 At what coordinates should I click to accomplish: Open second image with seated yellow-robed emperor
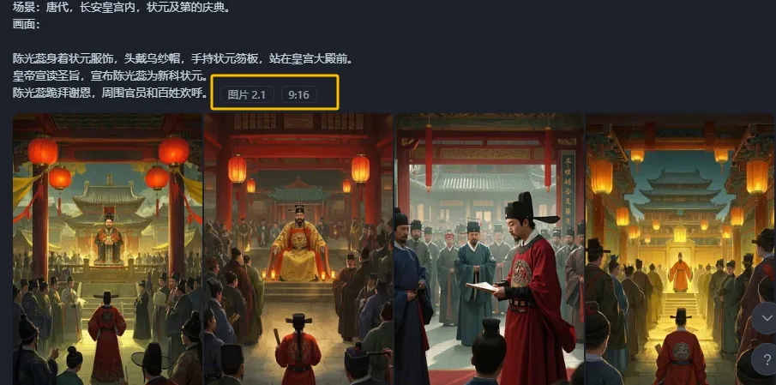click(x=298, y=249)
